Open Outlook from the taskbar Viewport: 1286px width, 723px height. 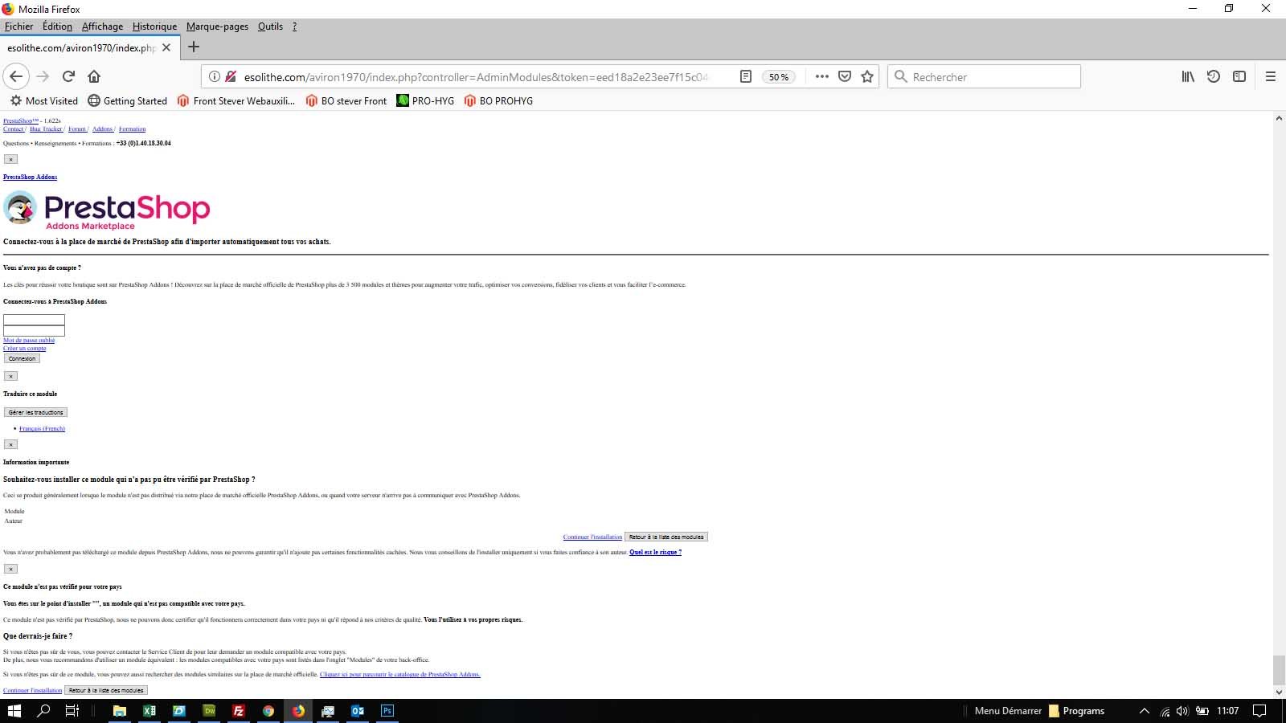pos(358,711)
